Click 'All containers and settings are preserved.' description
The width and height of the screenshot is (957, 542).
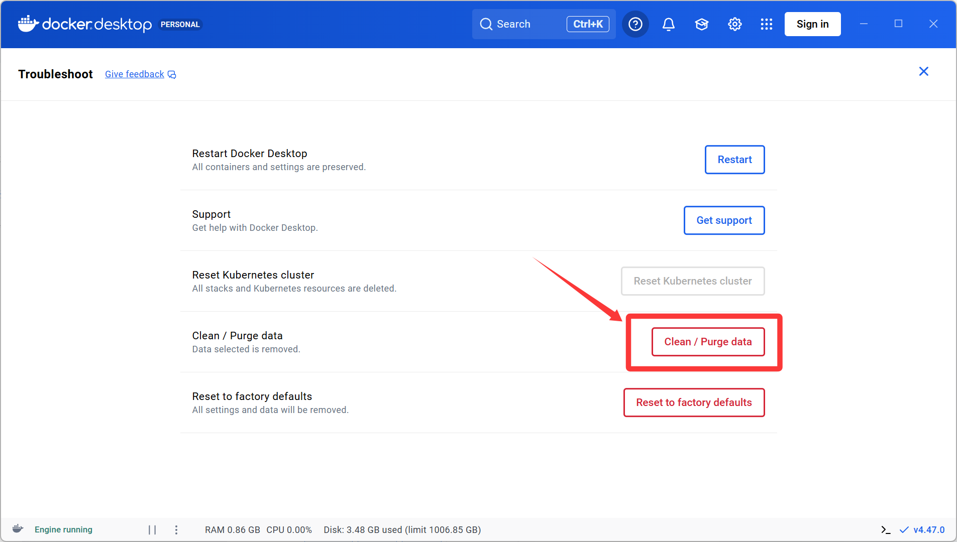[x=279, y=167]
